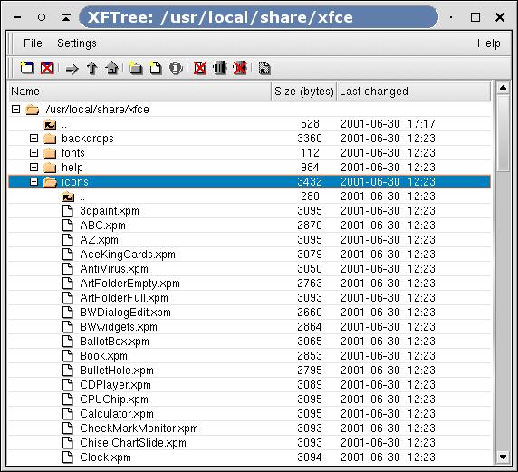Click the scrollbar down arrow

click(x=503, y=458)
